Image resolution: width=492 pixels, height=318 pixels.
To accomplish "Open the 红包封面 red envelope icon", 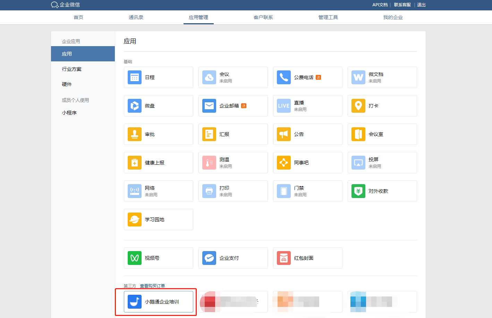I will point(284,258).
